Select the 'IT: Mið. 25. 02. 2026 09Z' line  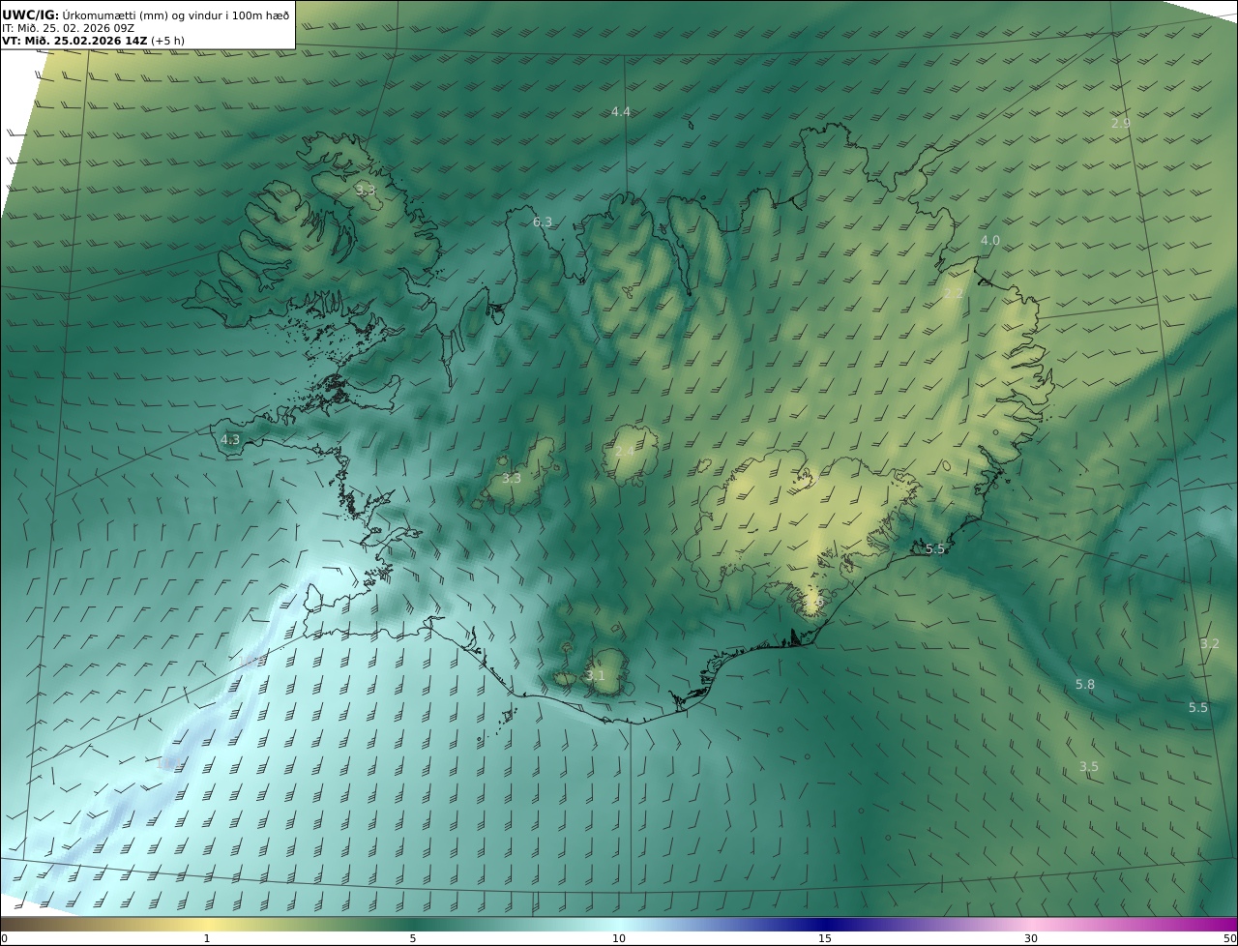pyautogui.click(x=68, y=28)
